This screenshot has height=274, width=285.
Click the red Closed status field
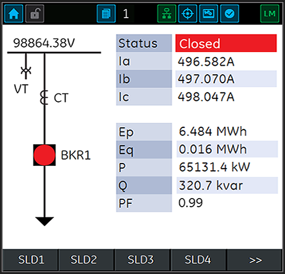[x=226, y=43]
